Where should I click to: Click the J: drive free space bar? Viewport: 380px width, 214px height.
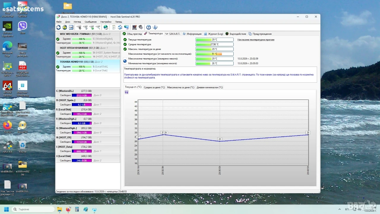(x=82, y=160)
